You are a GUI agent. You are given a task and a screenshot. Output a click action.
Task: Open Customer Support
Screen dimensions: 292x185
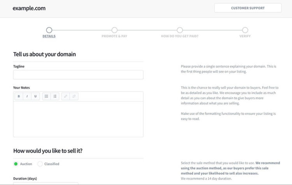tap(248, 8)
